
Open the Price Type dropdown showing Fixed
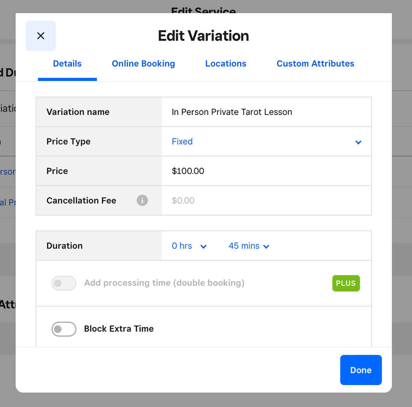pyautogui.click(x=266, y=142)
